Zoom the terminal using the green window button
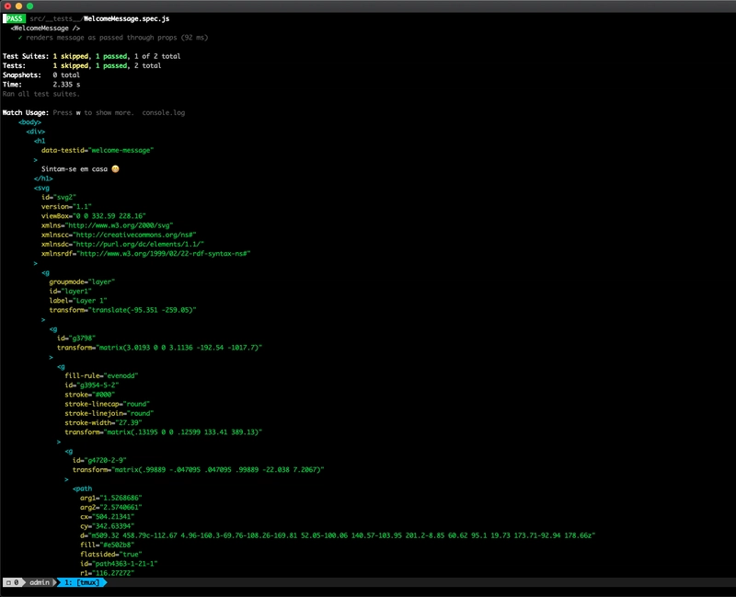 pyautogui.click(x=30, y=6)
